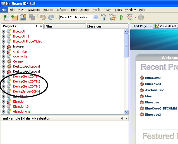
Task: Expand the Bluetooth_1 project node
Action: [x=3, y=36]
